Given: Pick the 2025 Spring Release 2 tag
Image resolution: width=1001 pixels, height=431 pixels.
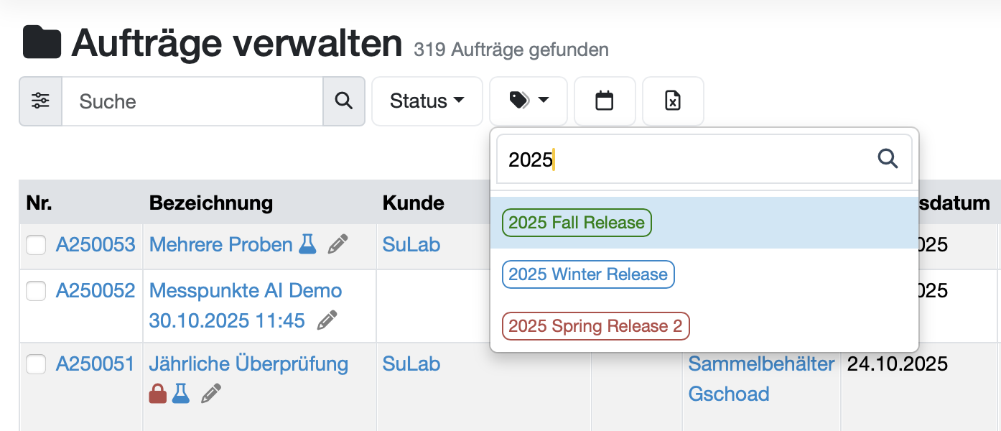Looking at the screenshot, I should point(595,326).
